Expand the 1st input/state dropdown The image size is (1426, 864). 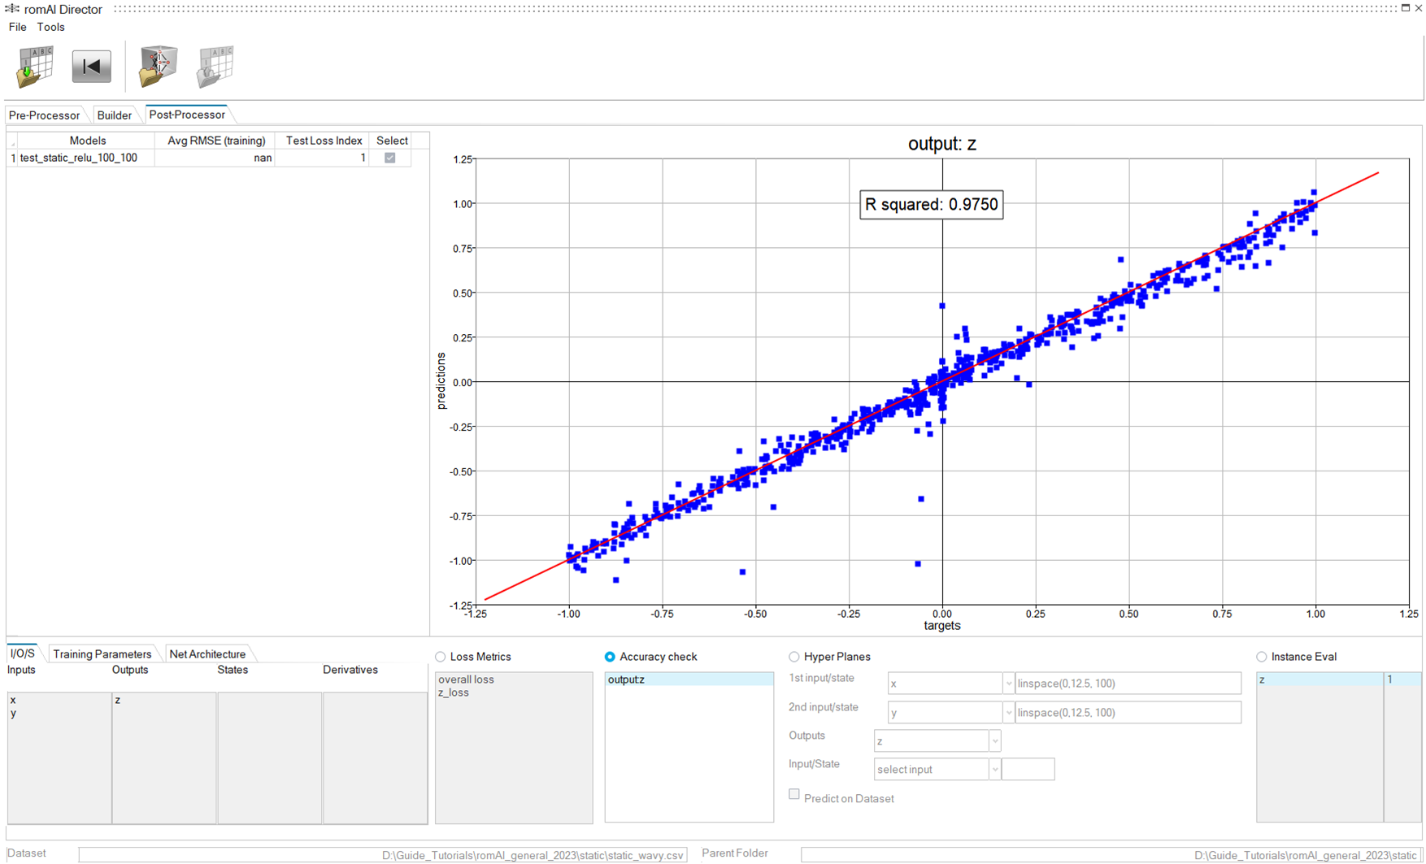(x=1007, y=684)
